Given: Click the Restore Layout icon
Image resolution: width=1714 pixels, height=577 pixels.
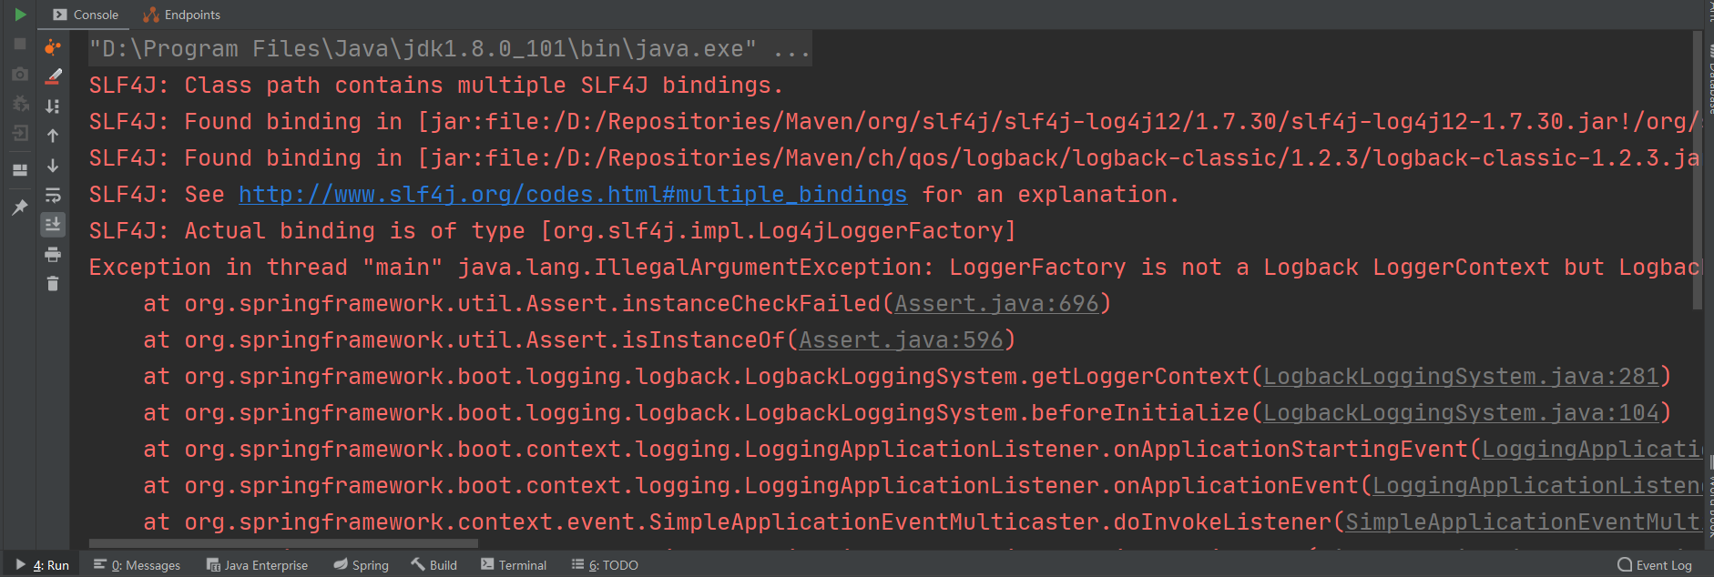Looking at the screenshot, I should pos(20,169).
